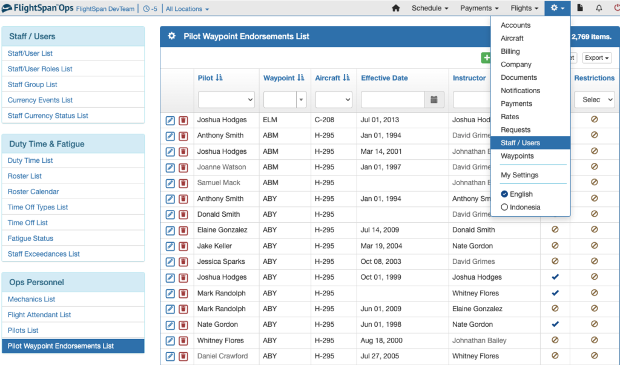Open the notifications bell icon

click(x=599, y=8)
